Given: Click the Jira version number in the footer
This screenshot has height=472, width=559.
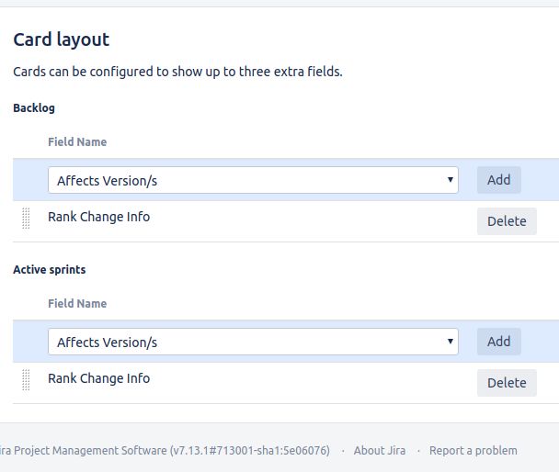Looking at the screenshot, I should pos(250,450).
